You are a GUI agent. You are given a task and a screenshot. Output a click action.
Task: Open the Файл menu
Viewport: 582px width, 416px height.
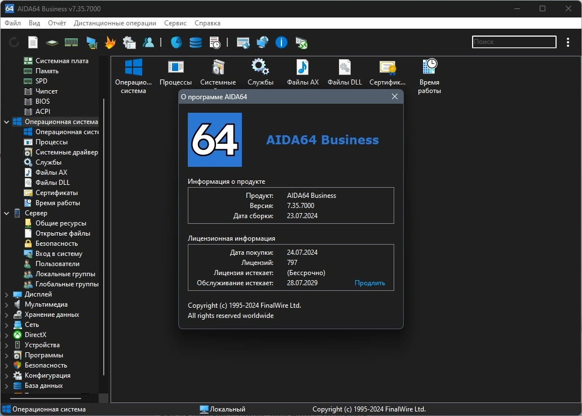[12, 23]
